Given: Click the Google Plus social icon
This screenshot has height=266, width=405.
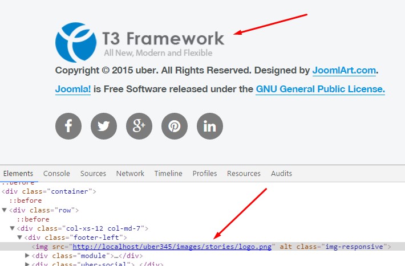Looking at the screenshot, I should click(139, 126).
